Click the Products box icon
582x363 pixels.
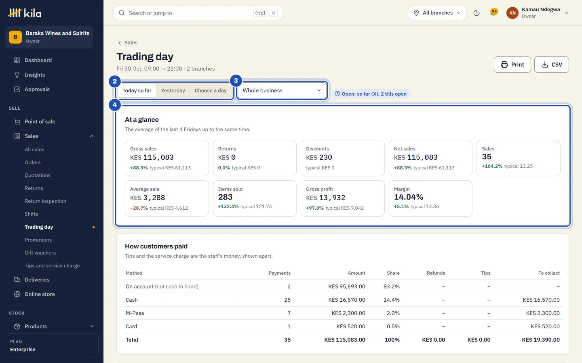(x=17, y=327)
